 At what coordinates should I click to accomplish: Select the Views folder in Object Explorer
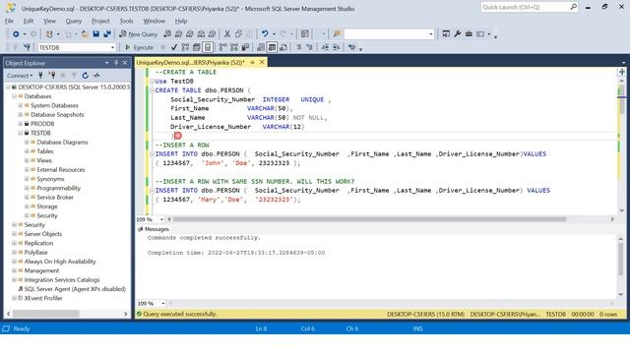pyautogui.click(x=44, y=160)
